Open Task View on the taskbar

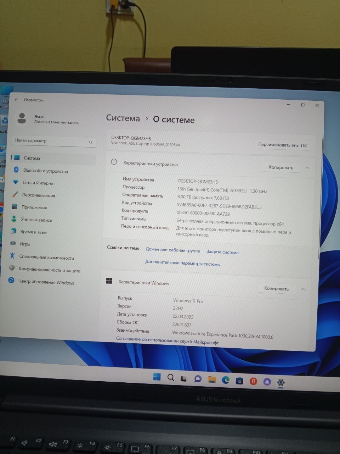click(183, 378)
